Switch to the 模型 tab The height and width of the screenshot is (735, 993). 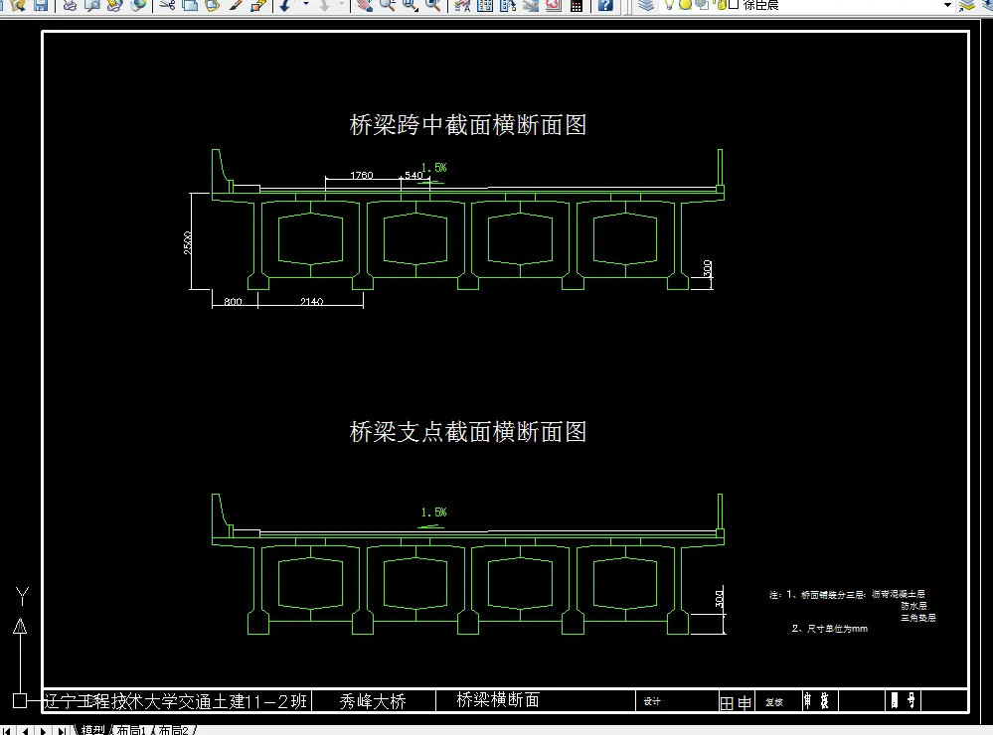pos(93,731)
